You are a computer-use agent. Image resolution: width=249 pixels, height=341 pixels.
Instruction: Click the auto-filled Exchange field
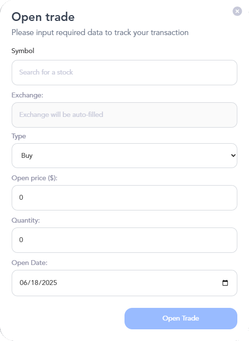click(x=124, y=115)
